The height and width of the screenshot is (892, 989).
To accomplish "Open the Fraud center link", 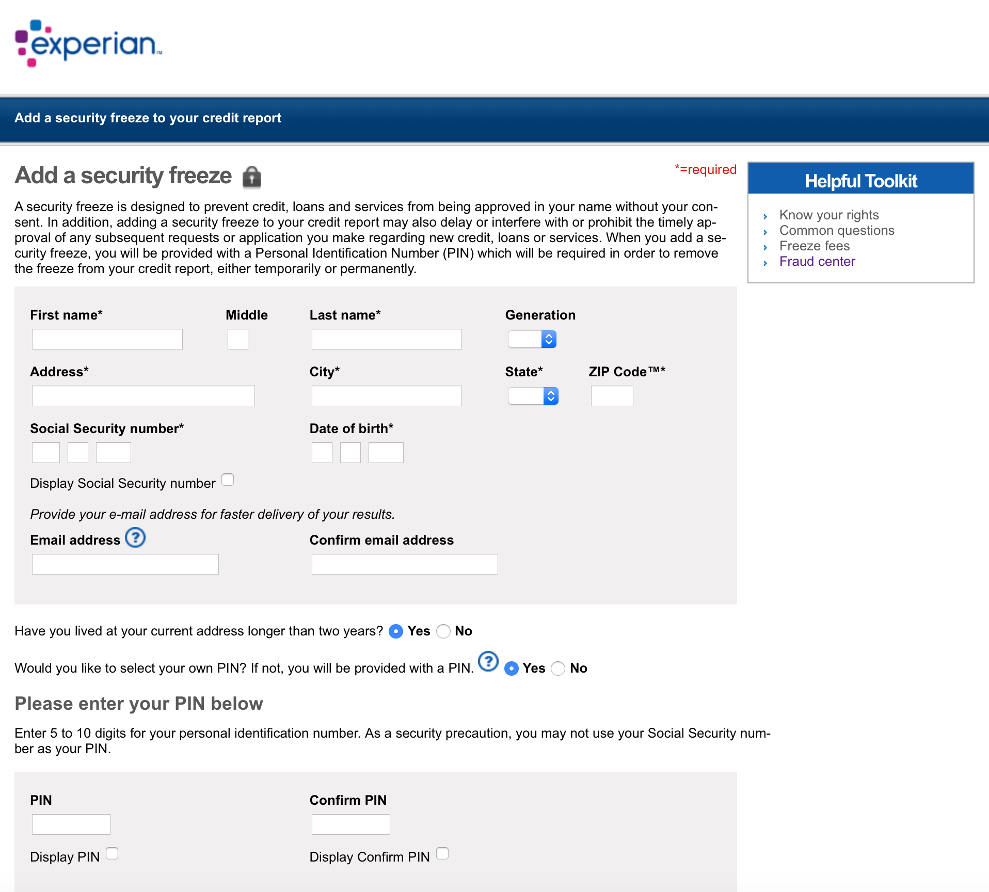I will (x=817, y=262).
